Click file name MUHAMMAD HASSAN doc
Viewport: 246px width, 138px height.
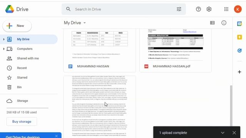pos(93,66)
